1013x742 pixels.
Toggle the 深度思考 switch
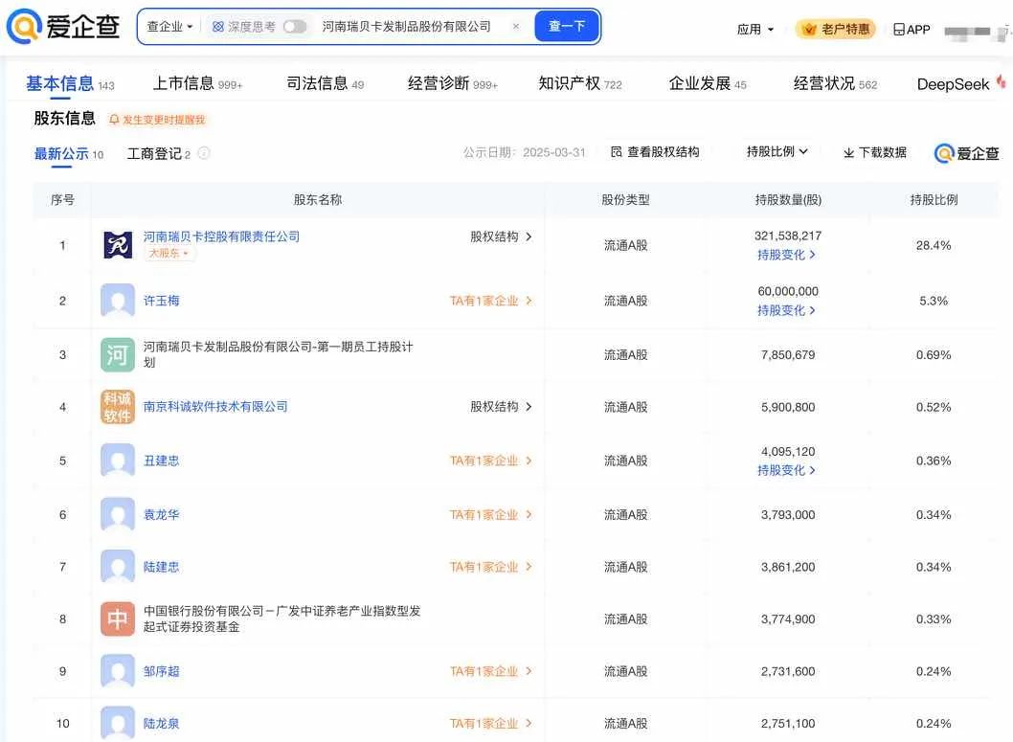pos(295,27)
